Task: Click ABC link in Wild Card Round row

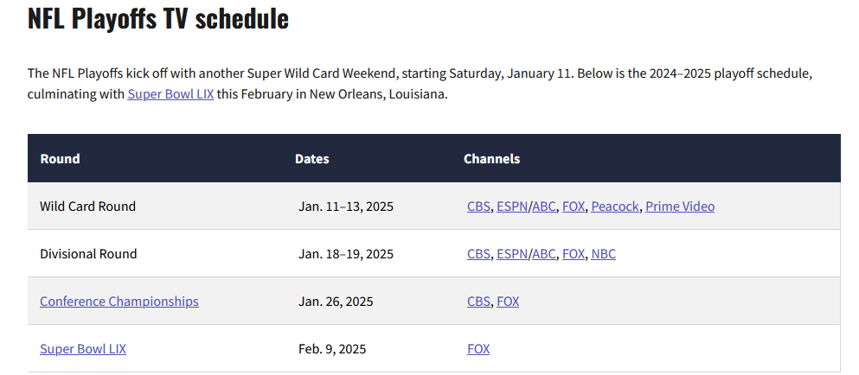Action: [544, 207]
